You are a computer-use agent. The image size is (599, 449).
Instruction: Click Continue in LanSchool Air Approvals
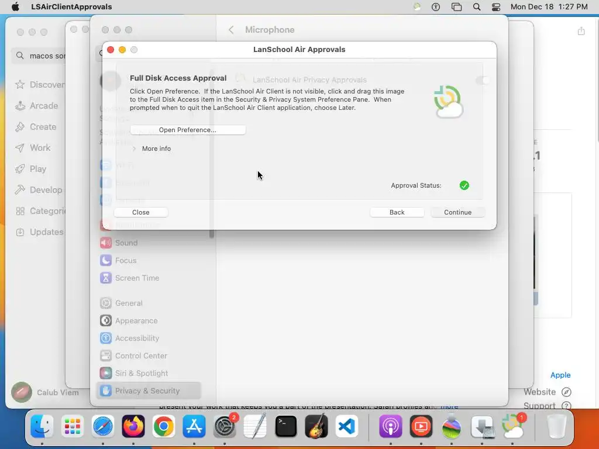click(x=457, y=212)
